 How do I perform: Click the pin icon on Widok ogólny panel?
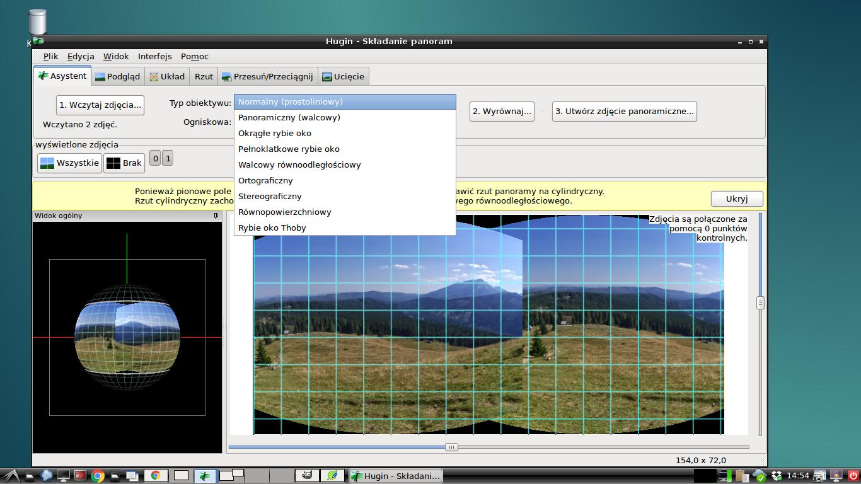point(216,216)
